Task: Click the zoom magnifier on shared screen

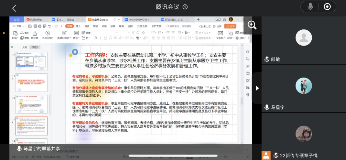Action: (x=252, y=25)
